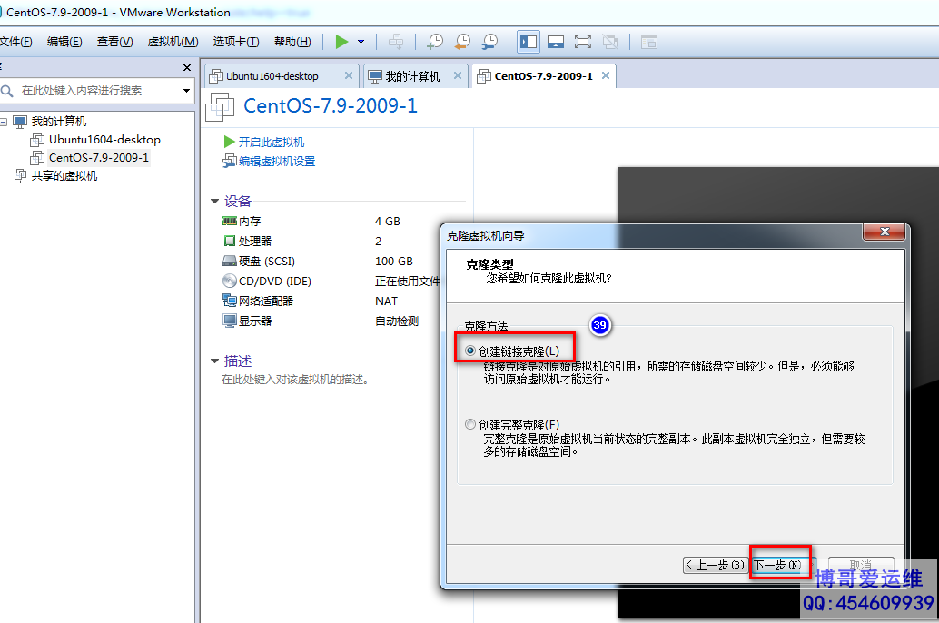Switch to the Ubuntu1604-desktop tab
The width and height of the screenshot is (939, 623).
coord(272,76)
